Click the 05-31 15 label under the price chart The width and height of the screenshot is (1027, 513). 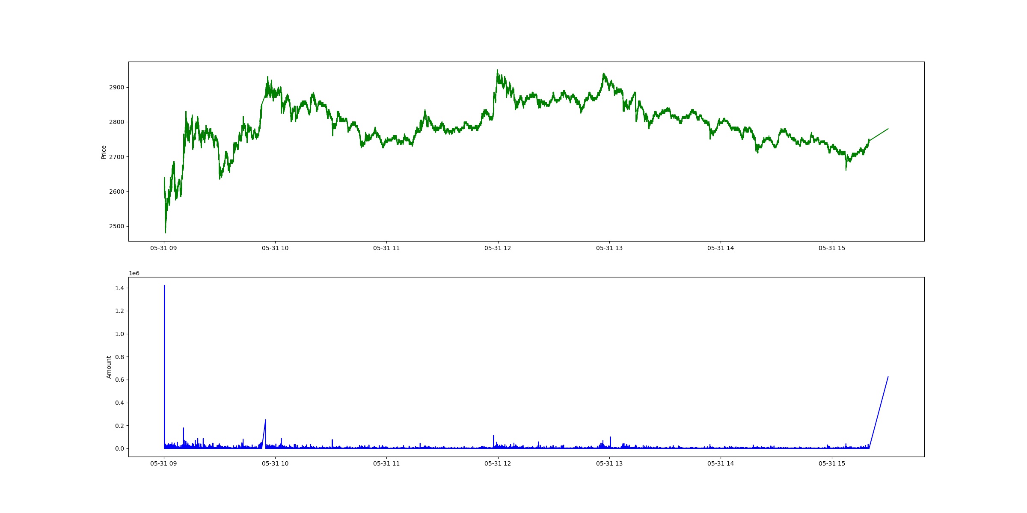(x=832, y=248)
